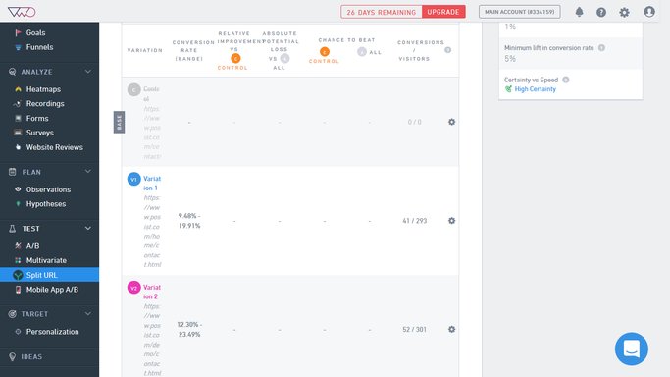Viewport: 670px width, 377px height.
Task: Open the Variation 2 link
Action: (152, 292)
